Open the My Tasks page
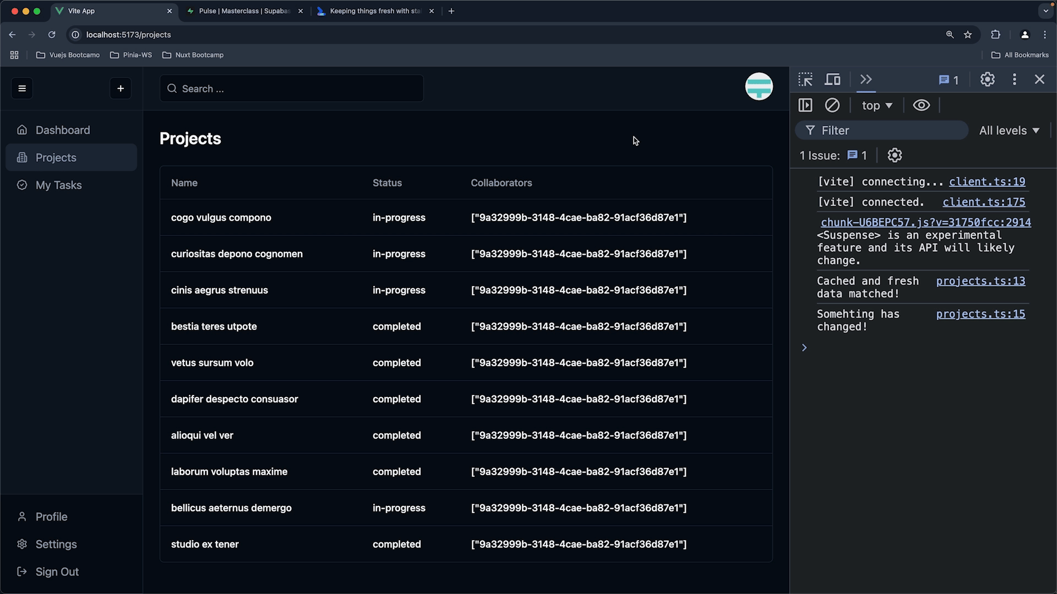Screen dimensions: 1057x594 [58, 185]
